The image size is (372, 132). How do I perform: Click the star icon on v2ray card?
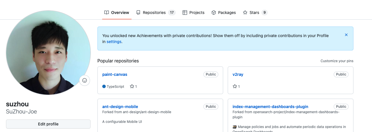click(235, 86)
